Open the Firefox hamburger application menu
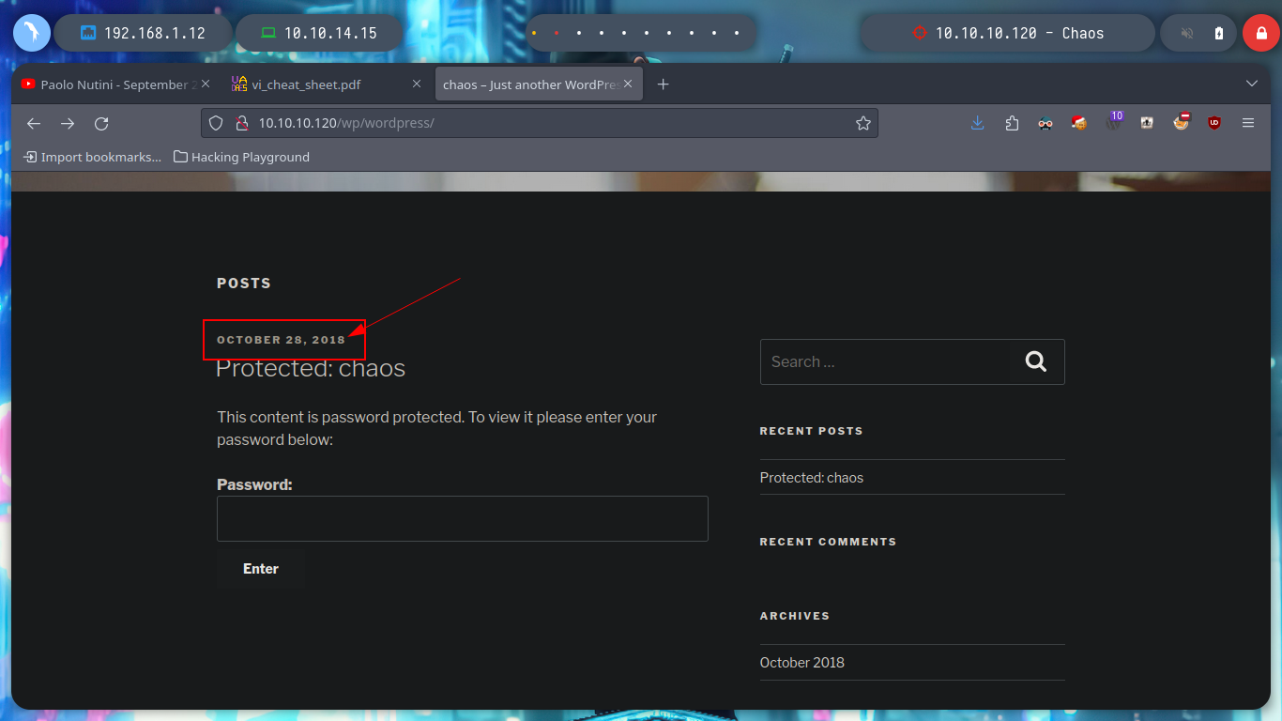The image size is (1282, 721). [x=1248, y=123]
